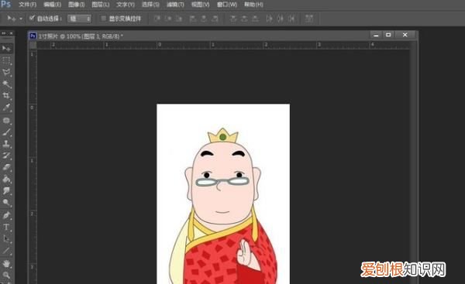This screenshot has height=284, width=465.
Task: Select the Paint Bucket tool
Action: [x=6, y=180]
